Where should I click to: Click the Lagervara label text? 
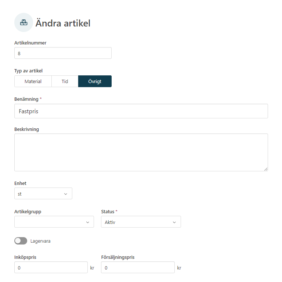(40, 241)
